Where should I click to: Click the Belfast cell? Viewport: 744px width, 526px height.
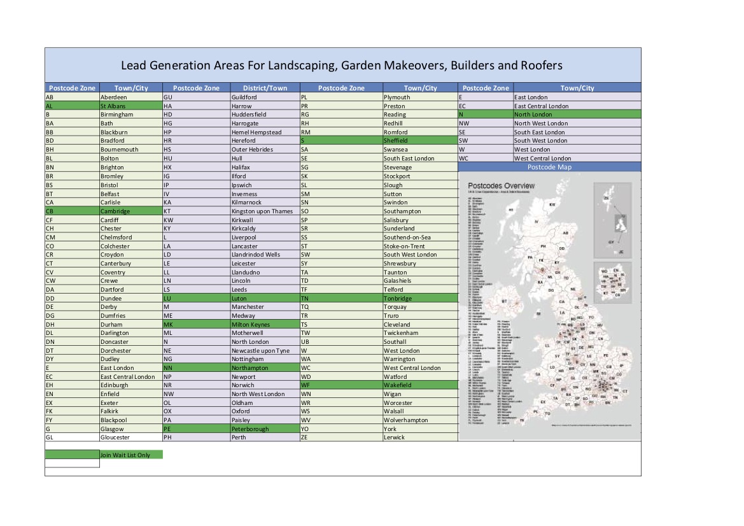(x=131, y=194)
